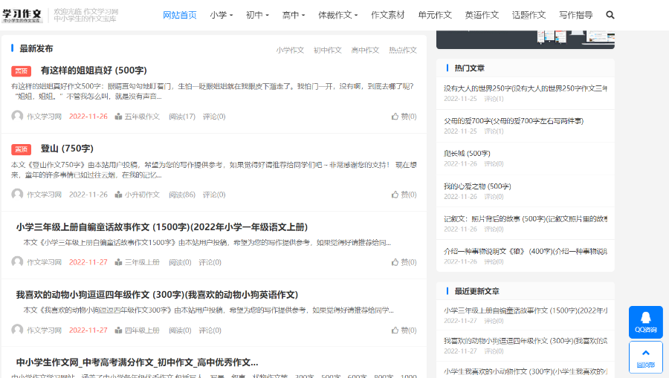This screenshot has width=669, height=378.
Task: Like the 有这样的姐姐真好 article with thumbs-up
Action: point(404,117)
